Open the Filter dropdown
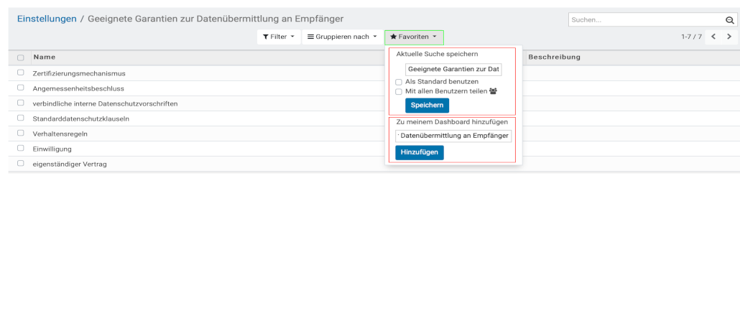The image size is (740, 331). point(278,37)
